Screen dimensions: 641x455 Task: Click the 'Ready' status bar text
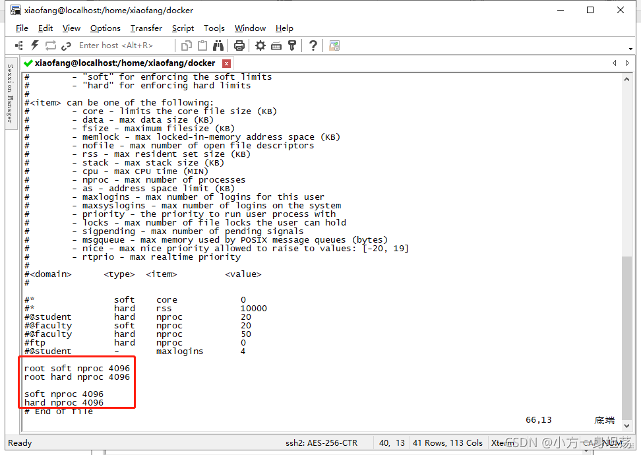(20, 442)
